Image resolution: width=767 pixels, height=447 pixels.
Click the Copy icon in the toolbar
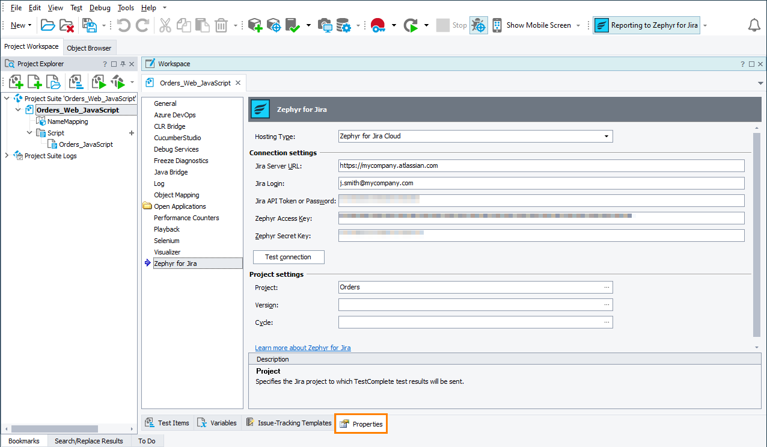184,25
